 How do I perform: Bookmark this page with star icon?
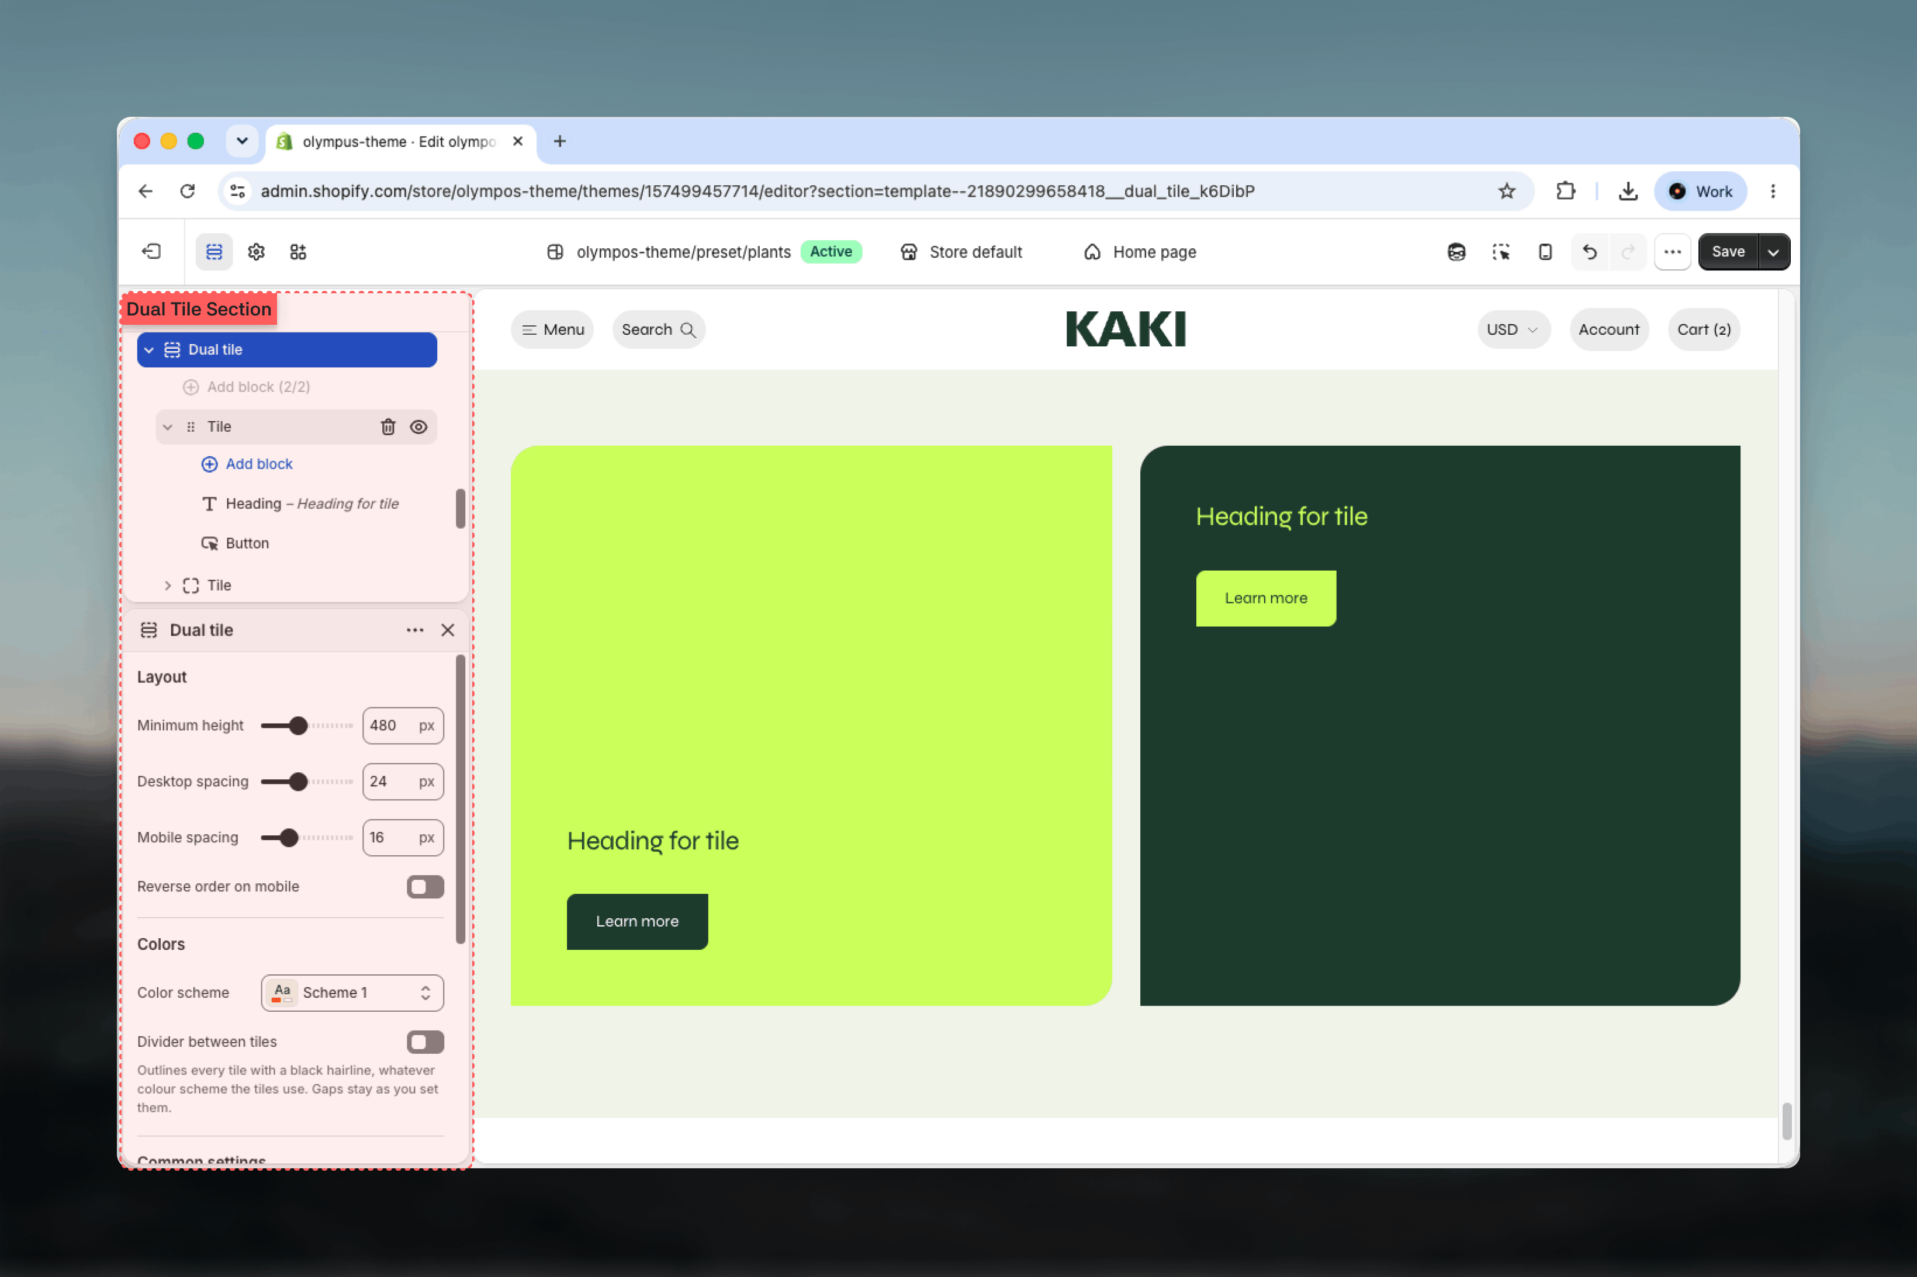[1506, 192]
